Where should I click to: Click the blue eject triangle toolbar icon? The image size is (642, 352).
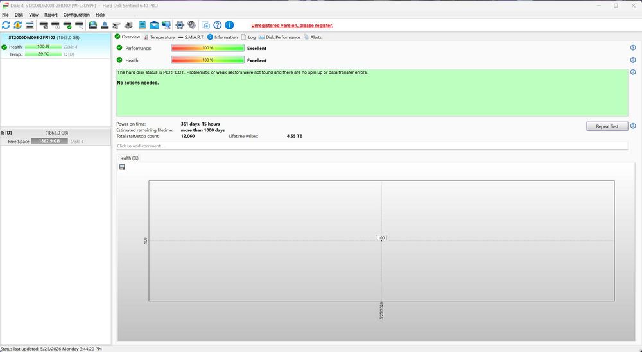tap(105, 26)
